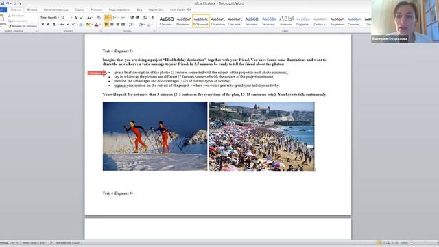The height and width of the screenshot is (247, 439).
Task: Open the Font dialog launcher
Action: tap(100, 31)
